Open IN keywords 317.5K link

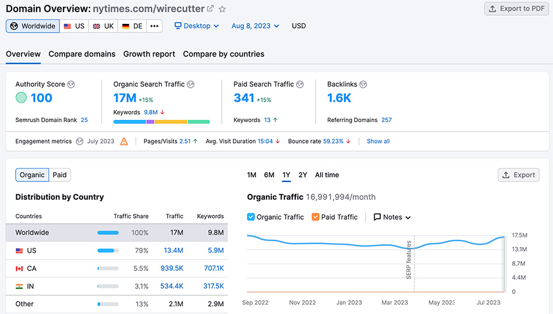[214, 286]
